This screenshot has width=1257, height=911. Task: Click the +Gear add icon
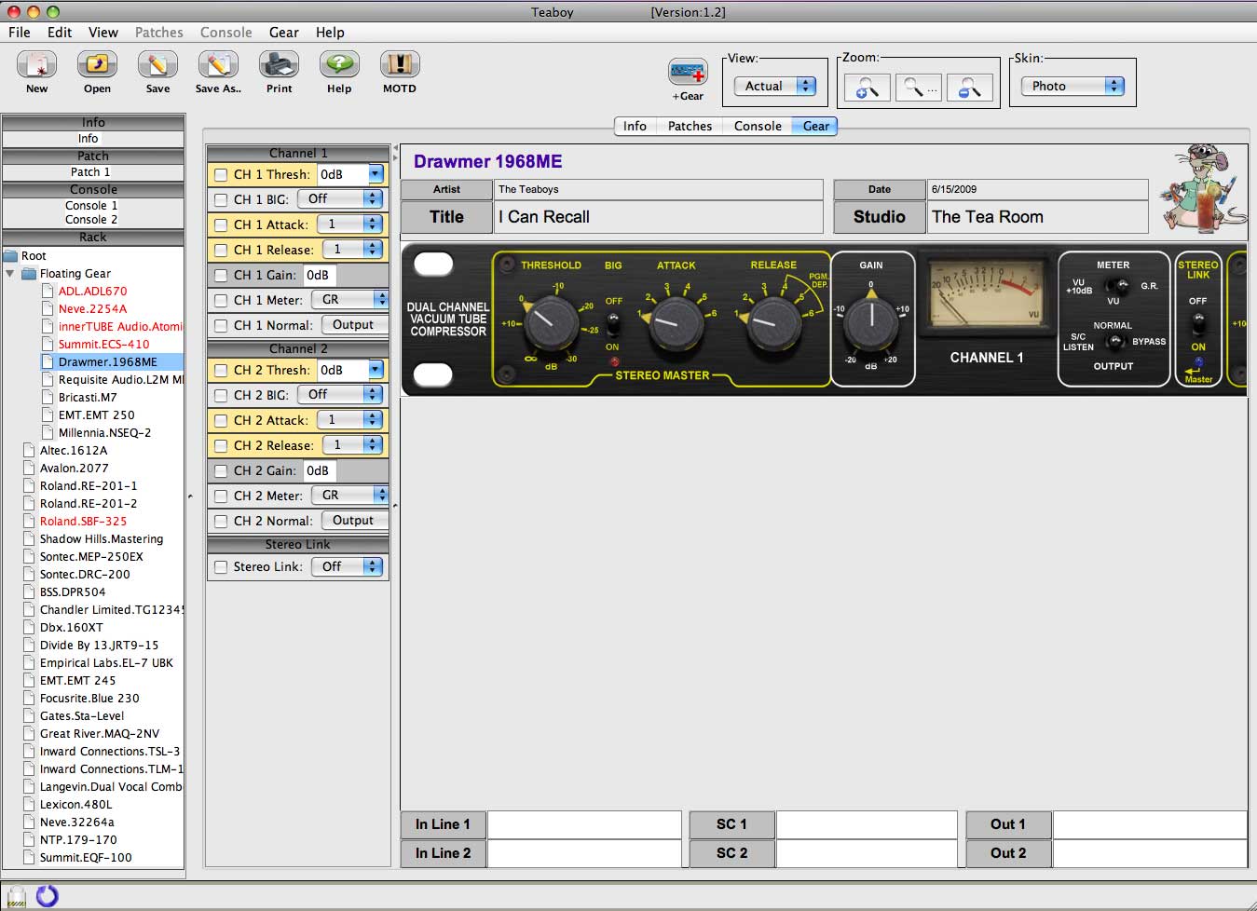click(688, 74)
